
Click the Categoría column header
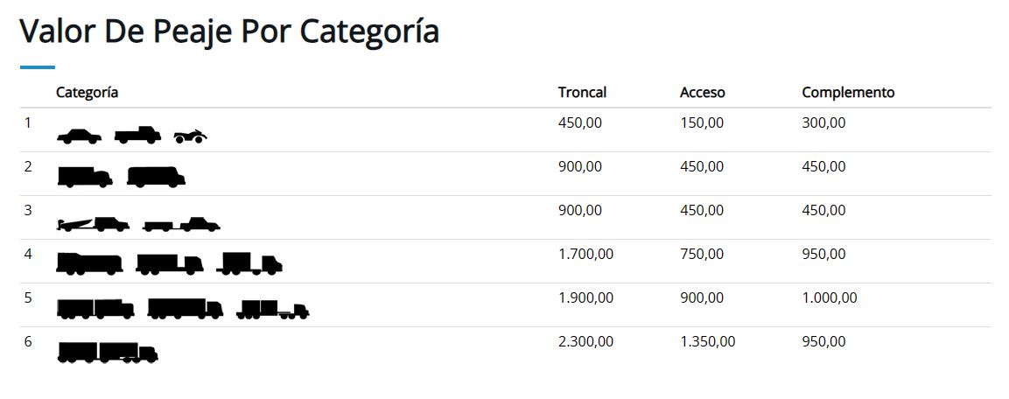pyautogui.click(x=87, y=93)
